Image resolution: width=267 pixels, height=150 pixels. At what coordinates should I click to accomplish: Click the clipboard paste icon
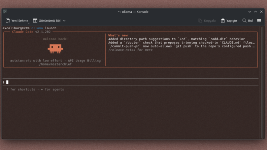pos(223,21)
